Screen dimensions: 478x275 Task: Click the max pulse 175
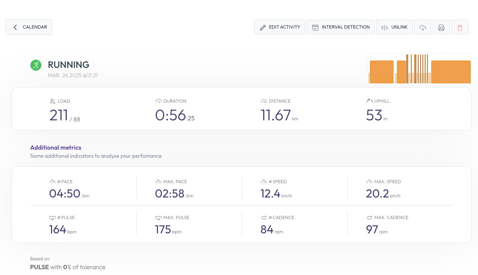click(x=163, y=229)
